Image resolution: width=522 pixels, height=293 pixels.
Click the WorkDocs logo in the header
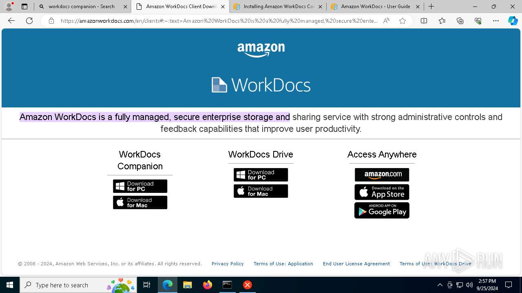point(261,85)
